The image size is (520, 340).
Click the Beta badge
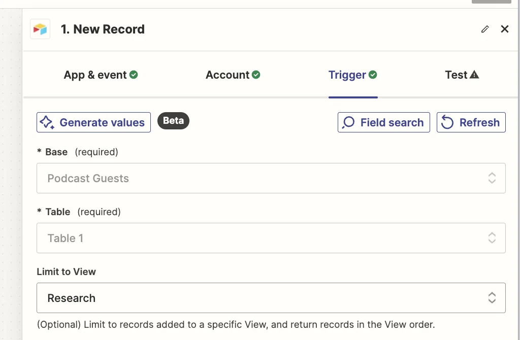[173, 121]
